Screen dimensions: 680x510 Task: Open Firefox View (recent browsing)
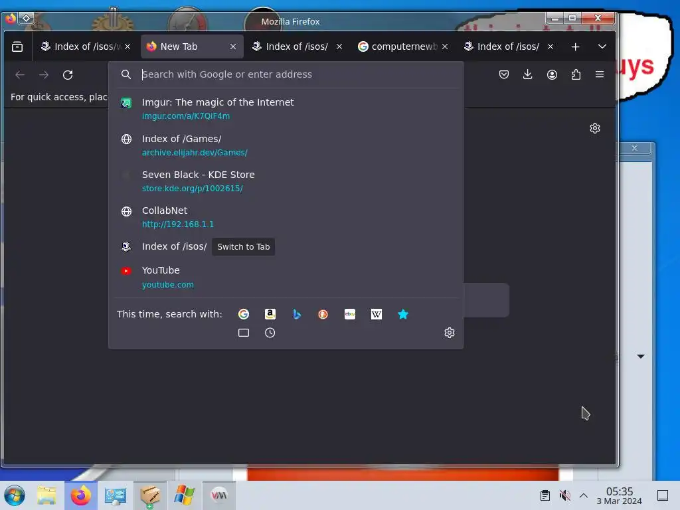pyautogui.click(x=17, y=46)
